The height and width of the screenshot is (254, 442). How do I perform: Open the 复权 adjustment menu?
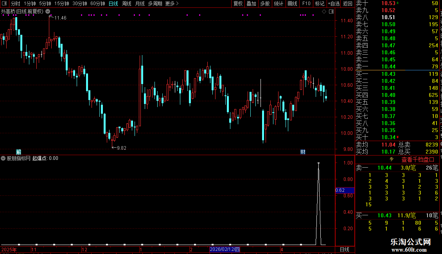tap(238, 4)
